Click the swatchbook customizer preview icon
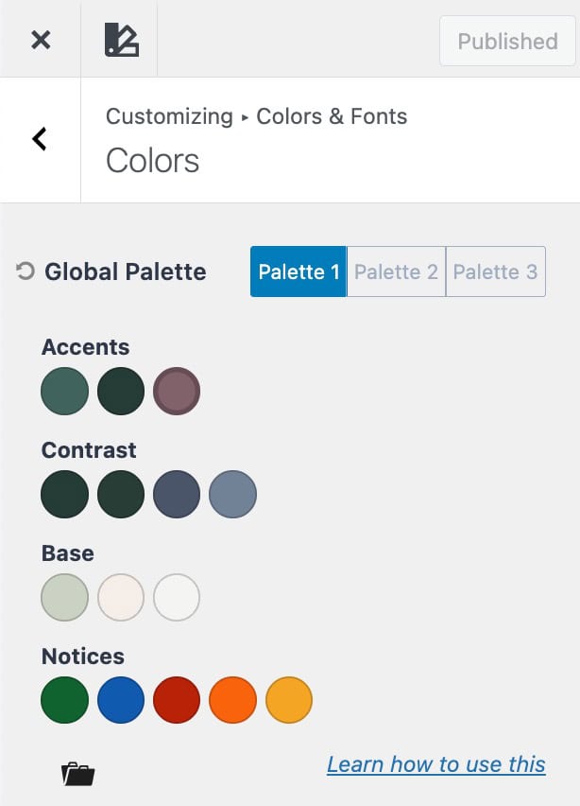This screenshot has width=580, height=806. coord(123,40)
